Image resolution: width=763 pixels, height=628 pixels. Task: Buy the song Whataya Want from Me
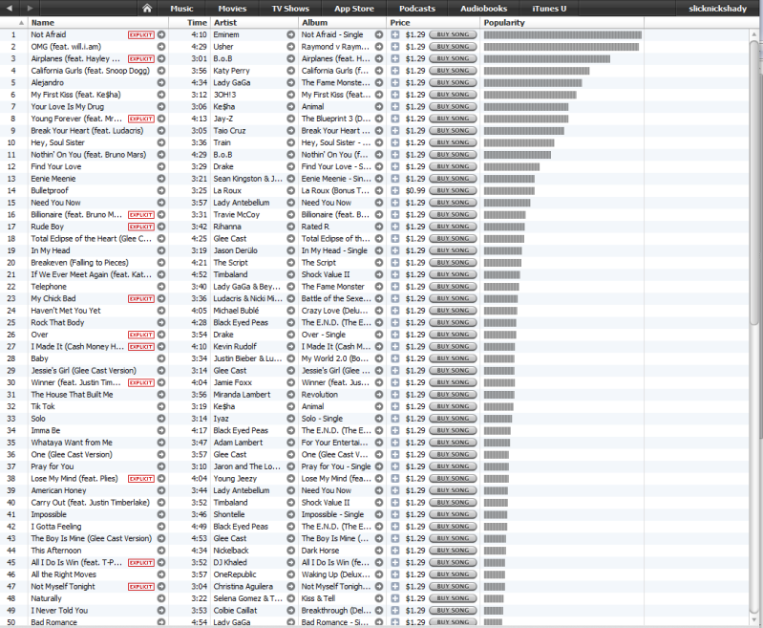pos(453,443)
